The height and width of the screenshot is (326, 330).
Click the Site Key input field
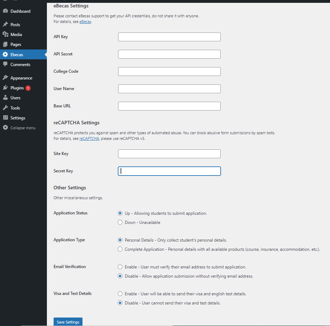pos(170,154)
